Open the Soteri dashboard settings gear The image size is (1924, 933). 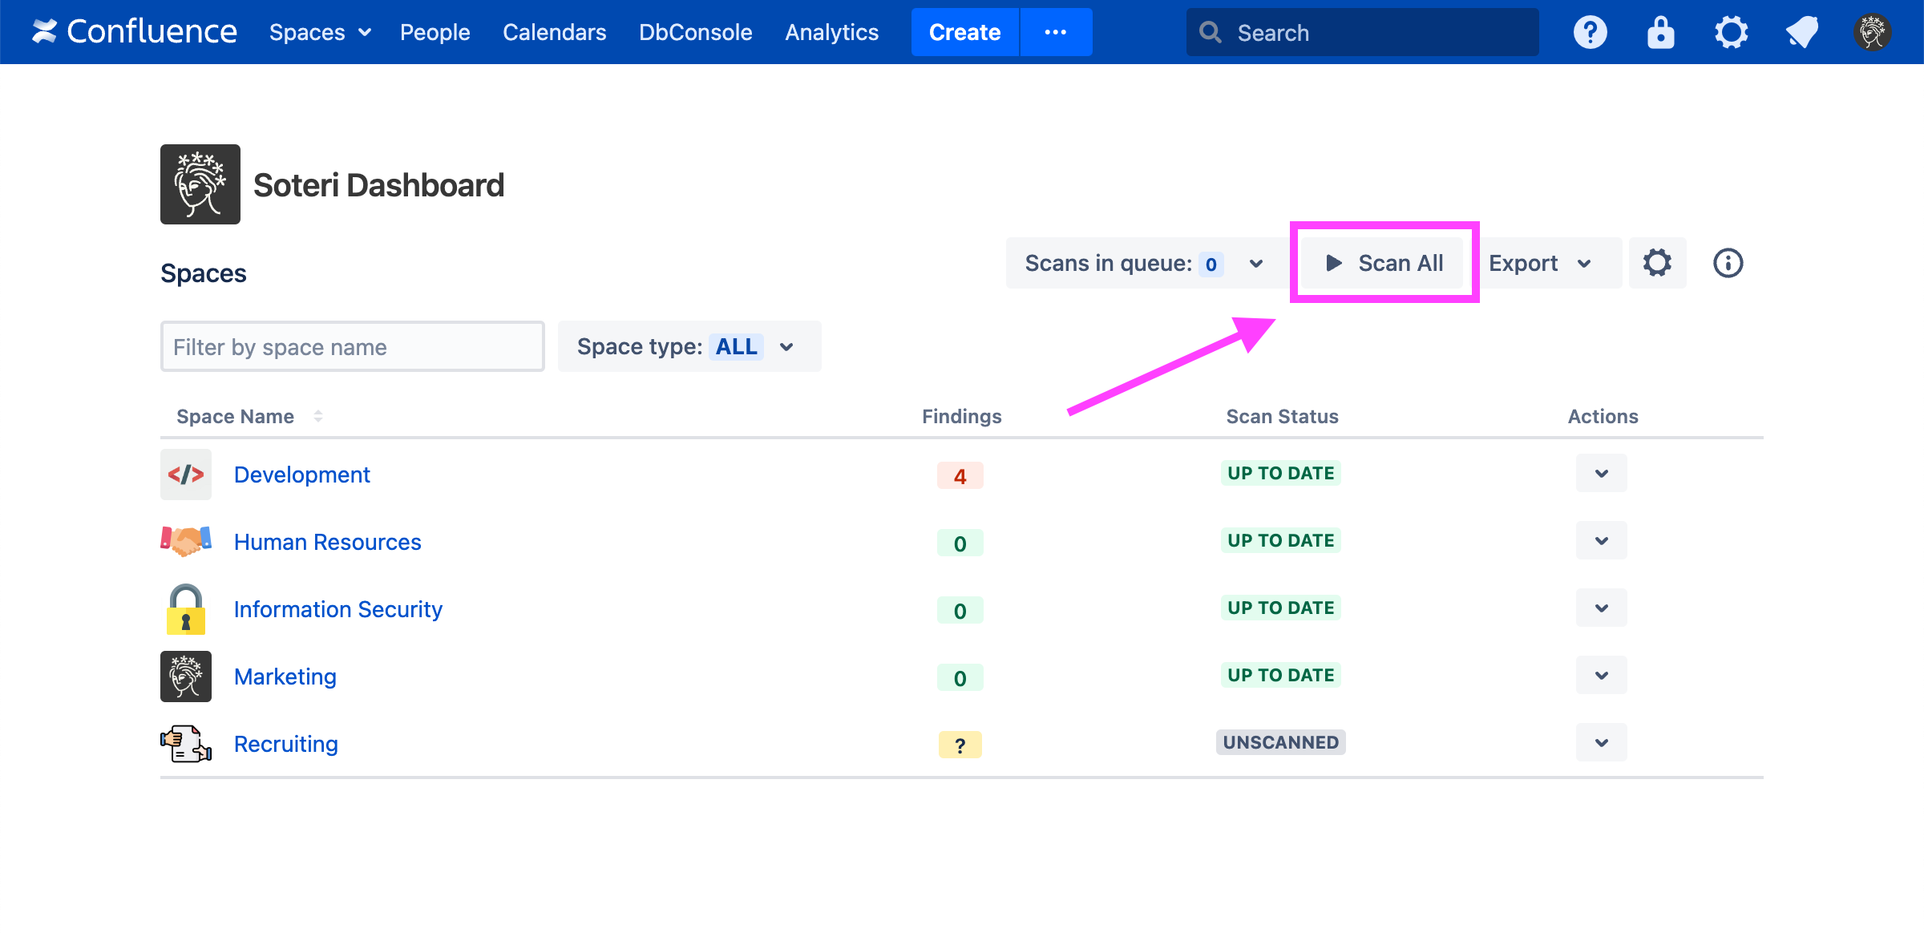click(x=1657, y=263)
